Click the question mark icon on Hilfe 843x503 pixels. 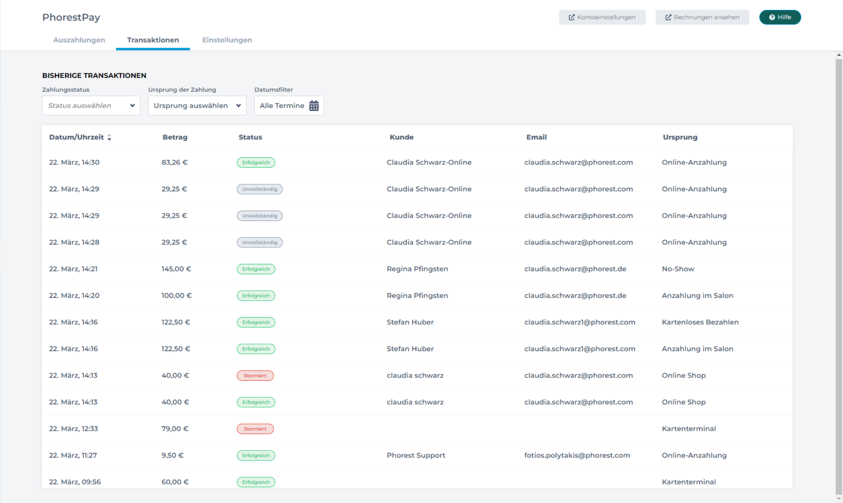pyautogui.click(x=772, y=17)
